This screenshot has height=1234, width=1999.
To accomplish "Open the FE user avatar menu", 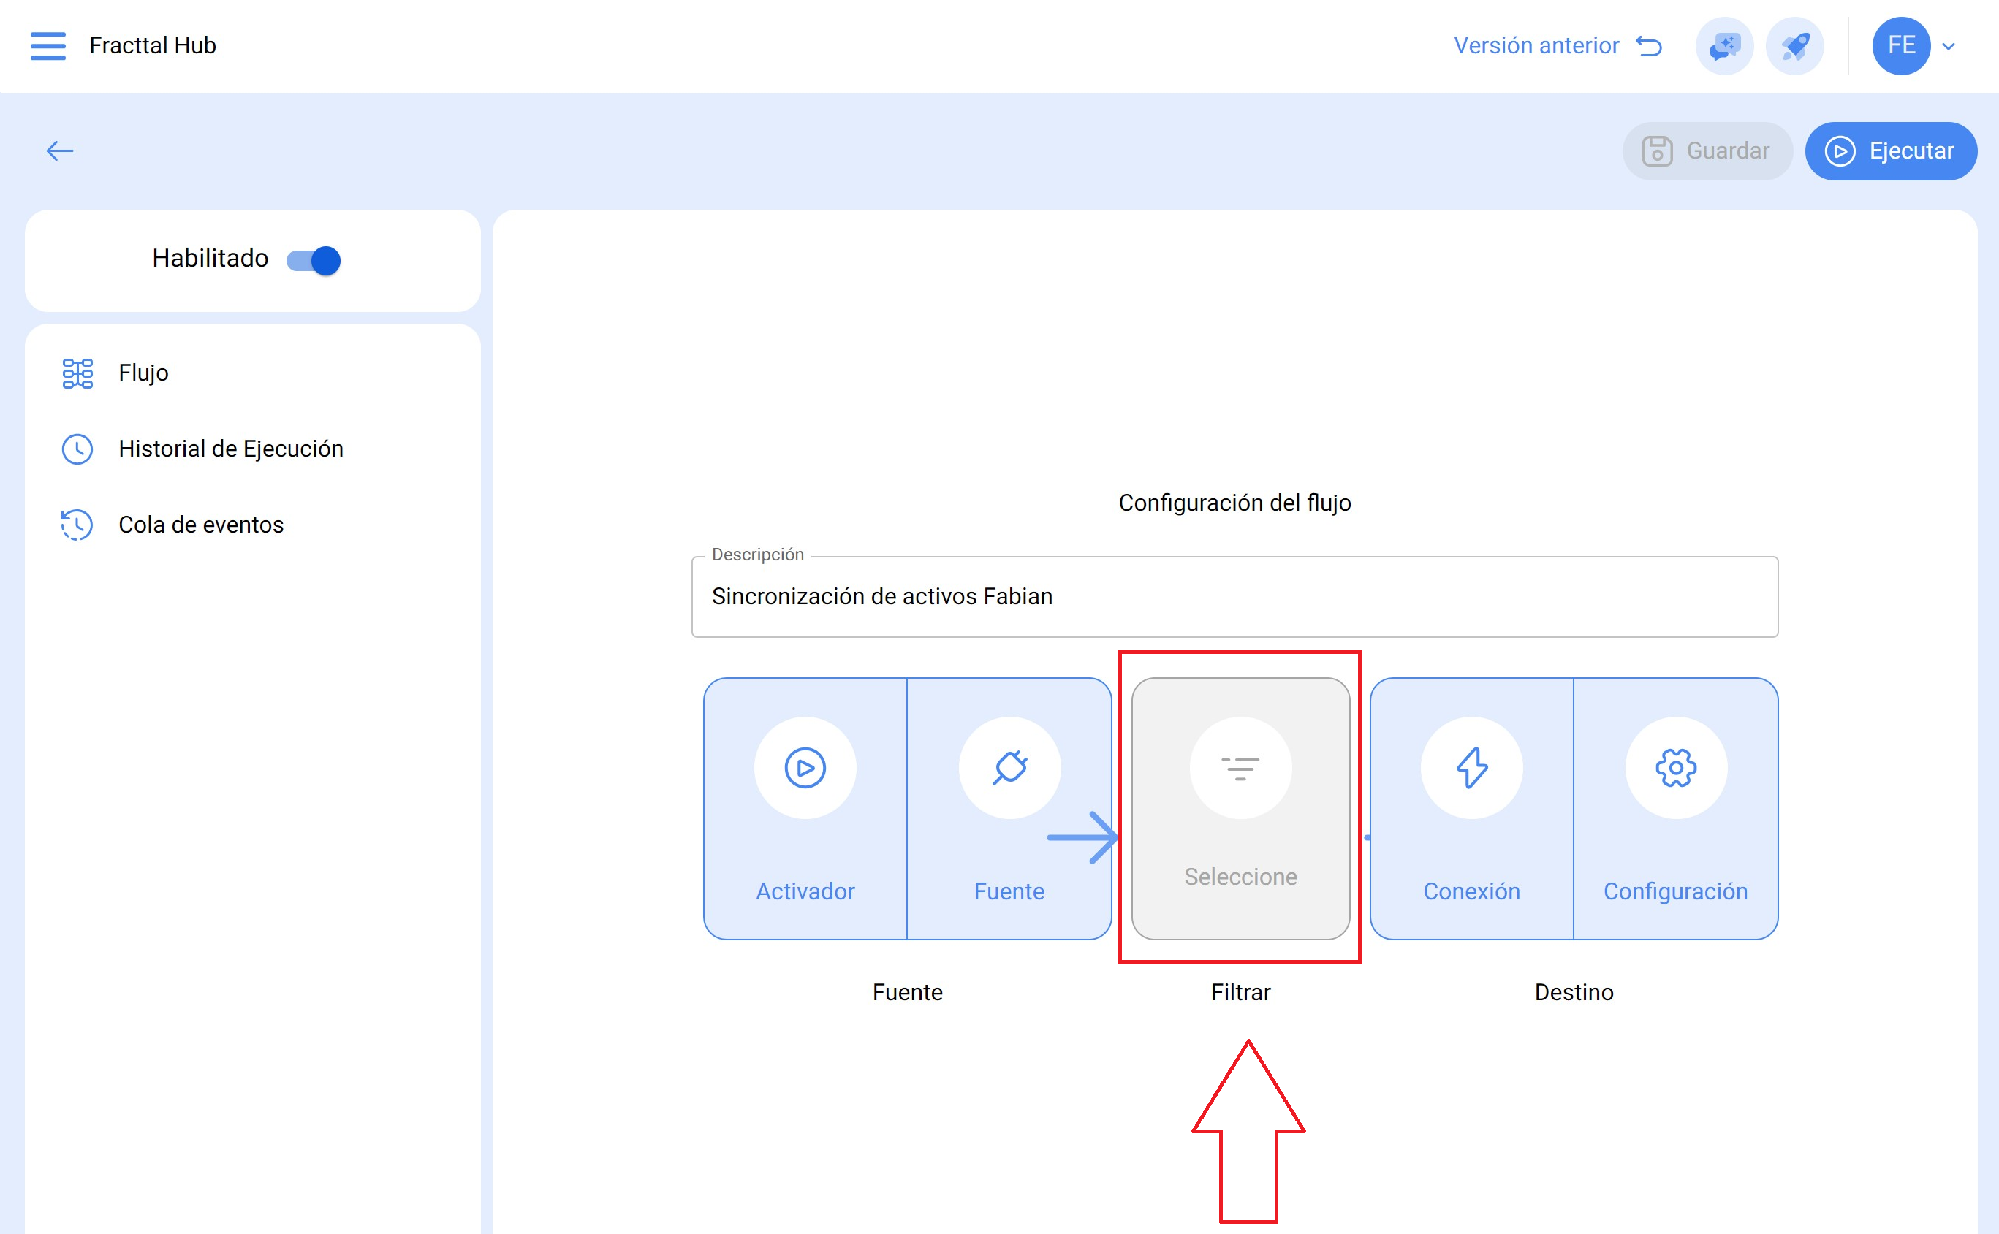I will tap(1900, 46).
